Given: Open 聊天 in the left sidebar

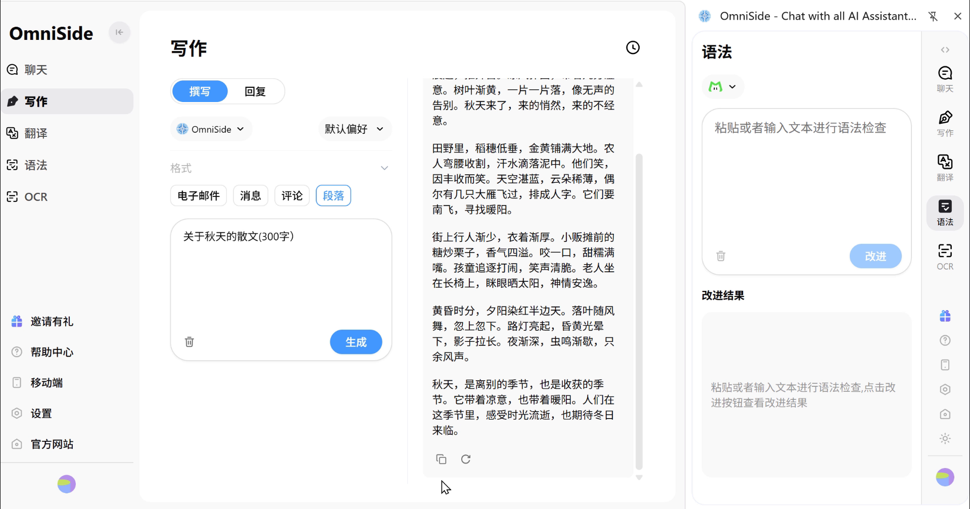Looking at the screenshot, I should [36, 70].
